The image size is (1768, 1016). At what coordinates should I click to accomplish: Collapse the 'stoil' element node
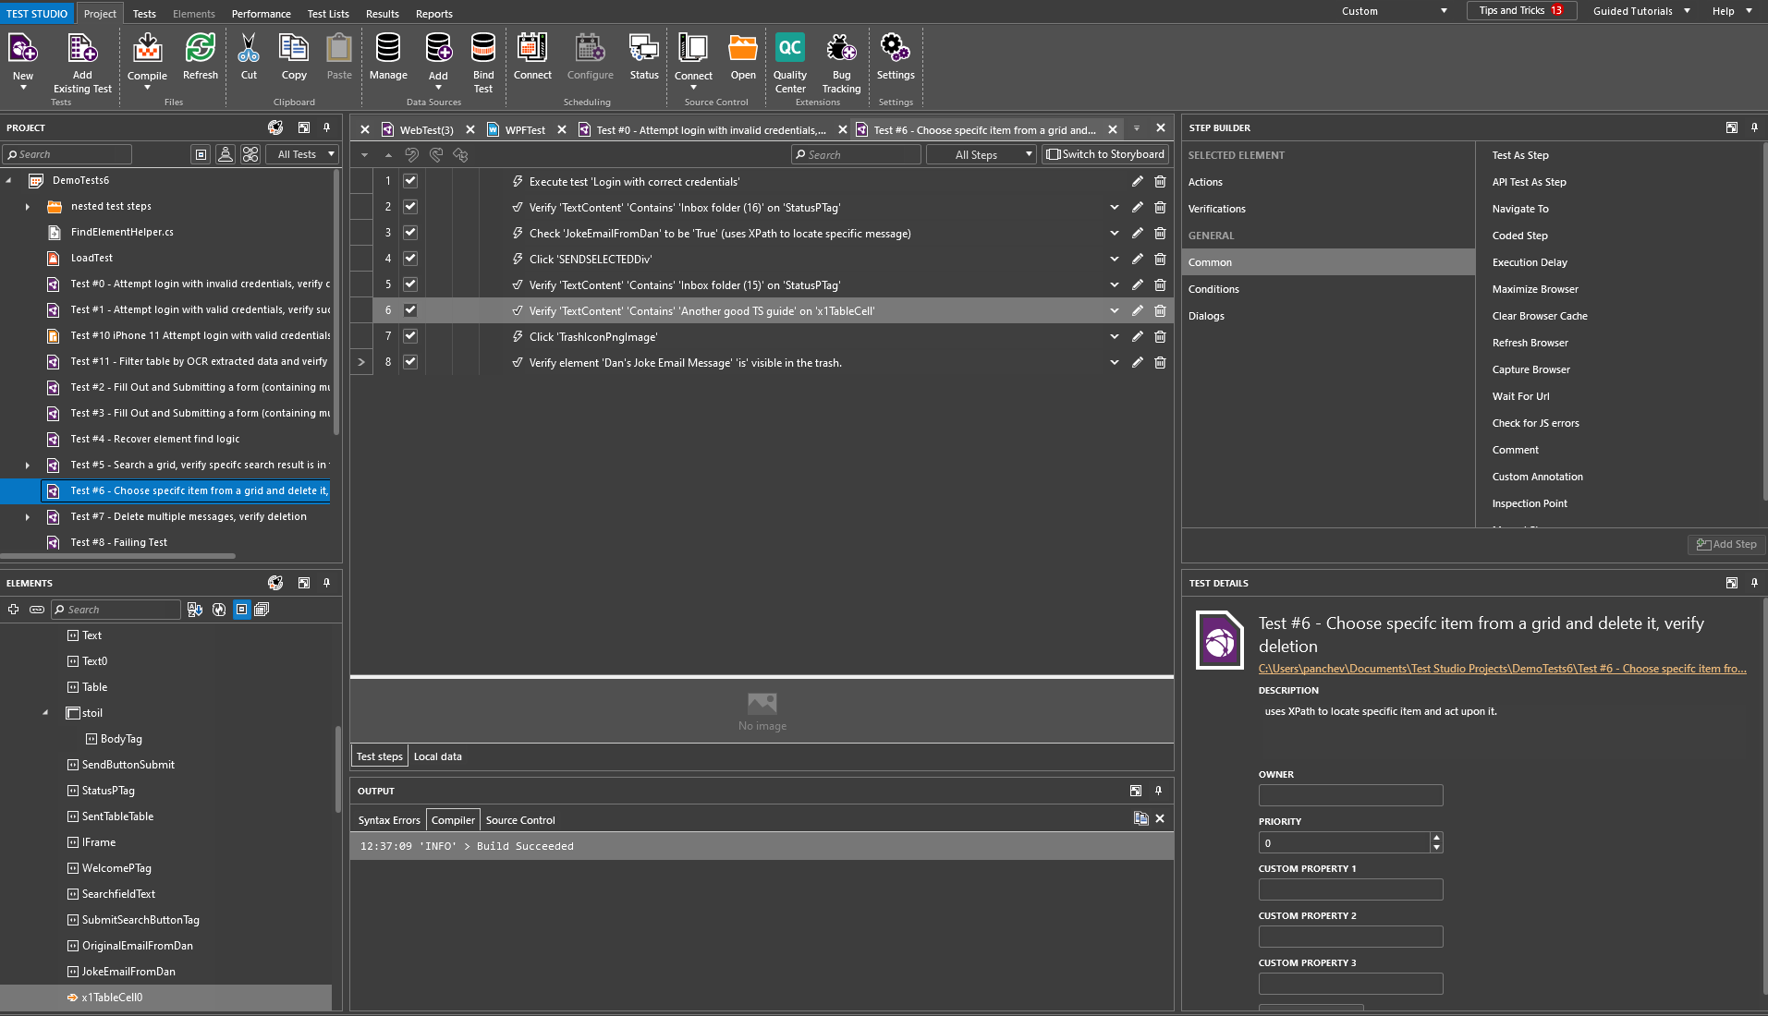(x=45, y=713)
